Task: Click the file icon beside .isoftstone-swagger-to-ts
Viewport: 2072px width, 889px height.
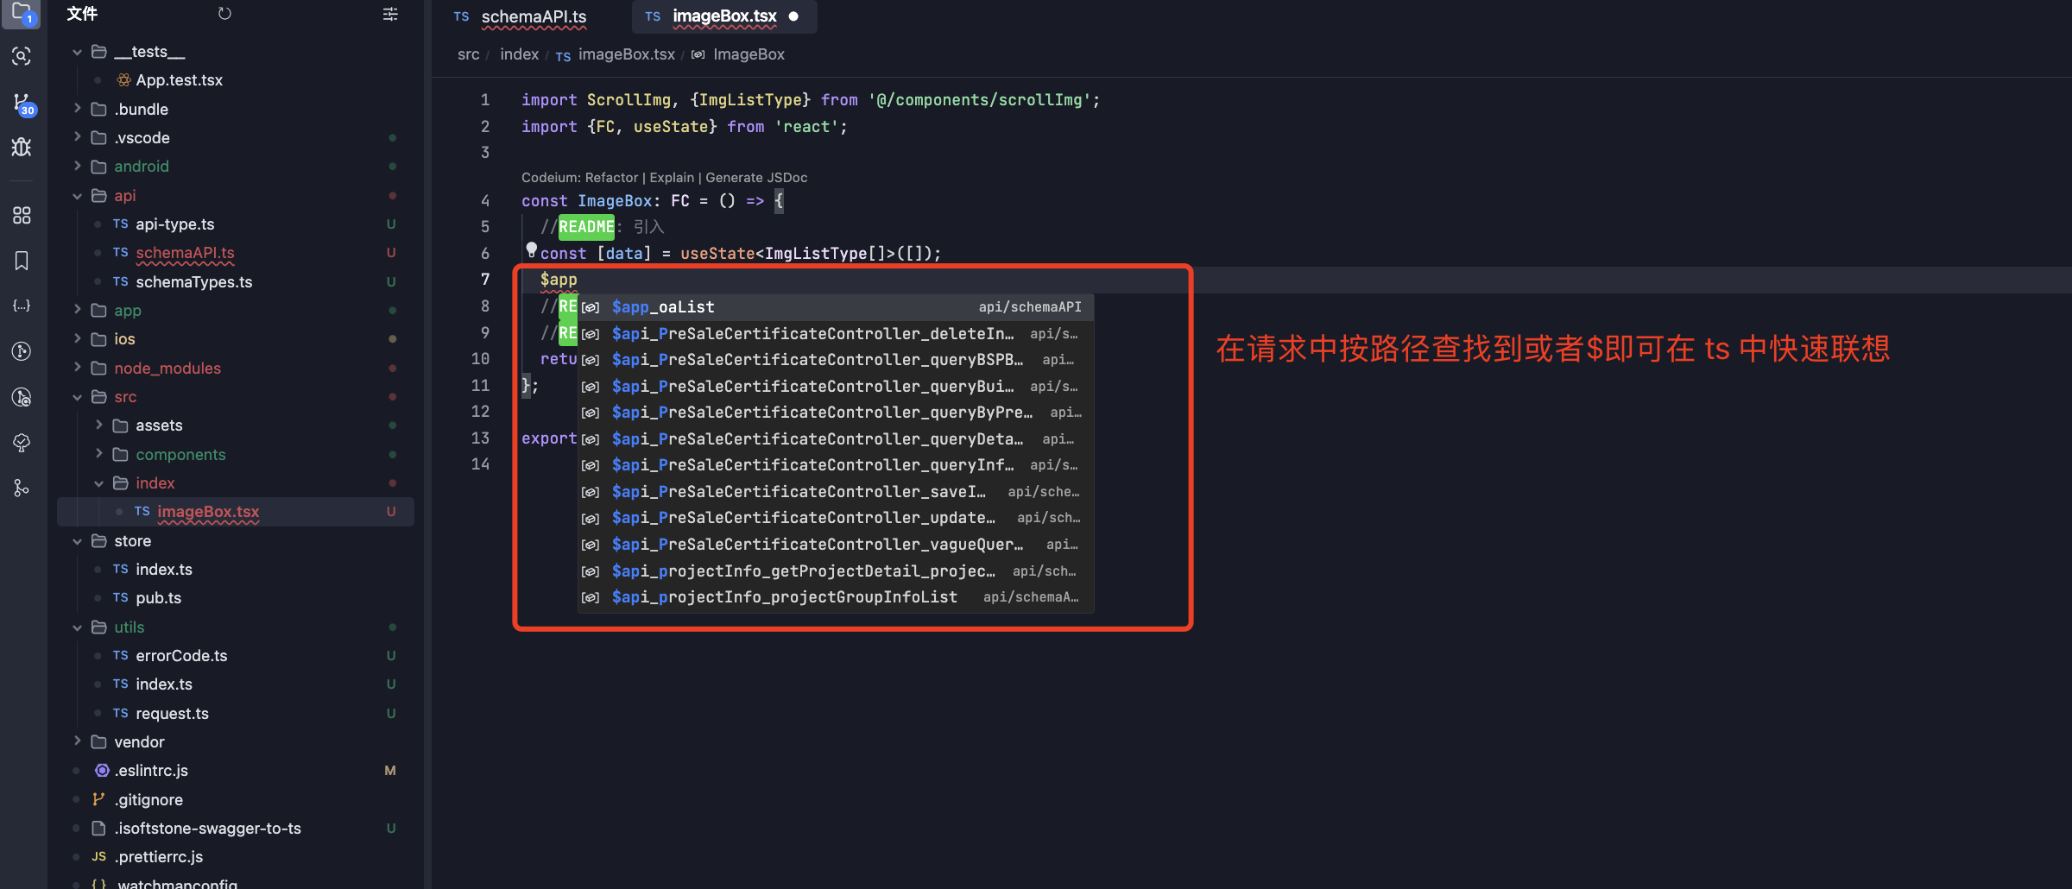Action: (x=98, y=828)
